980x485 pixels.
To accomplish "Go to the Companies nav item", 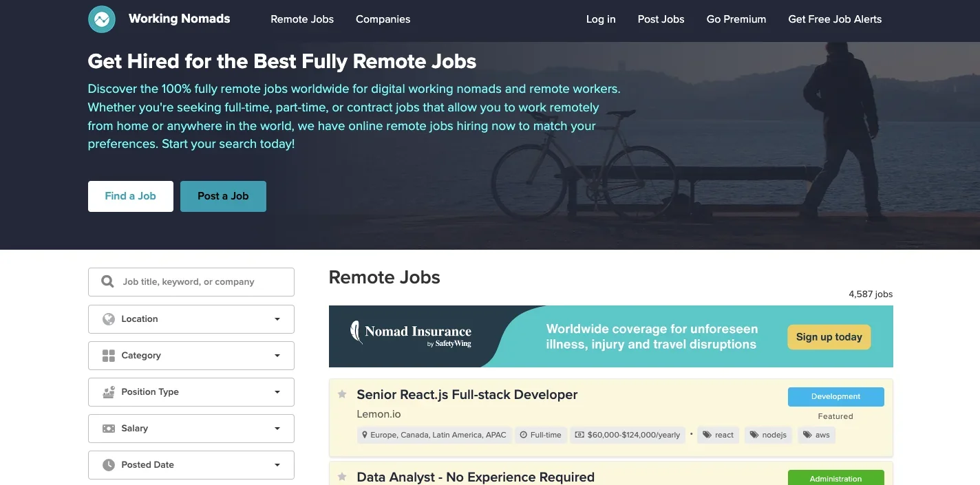I will pos(383,19).
